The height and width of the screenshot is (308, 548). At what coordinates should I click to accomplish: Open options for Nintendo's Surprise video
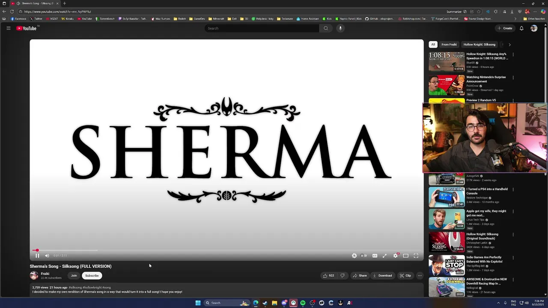tap(513, 78)
